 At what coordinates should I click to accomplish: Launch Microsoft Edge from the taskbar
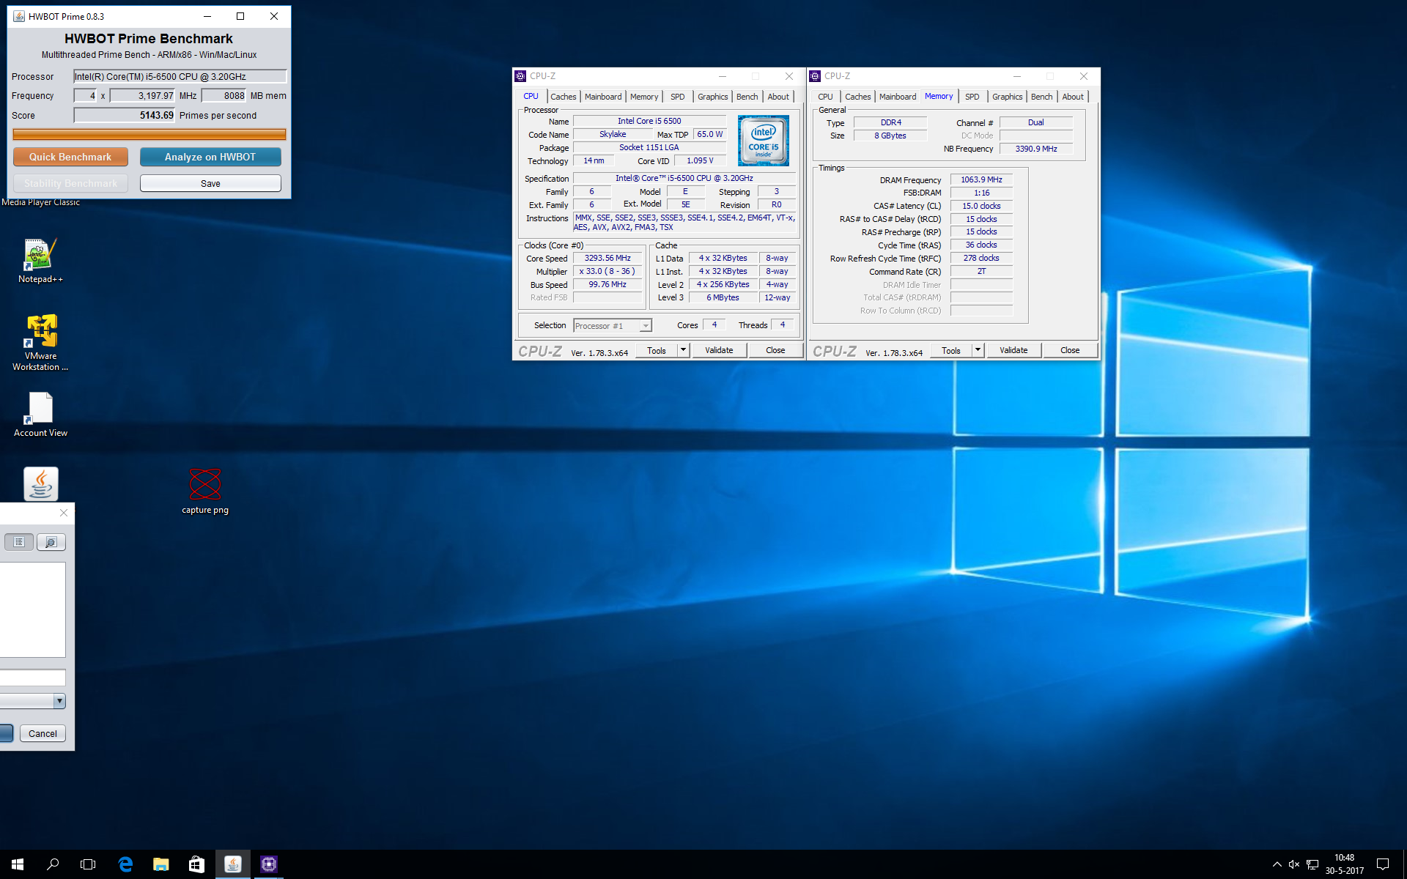(125, 864)
